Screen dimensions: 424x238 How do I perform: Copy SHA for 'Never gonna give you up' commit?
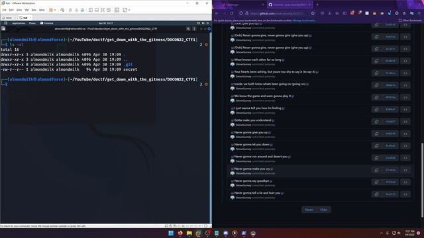coord(377,134)
